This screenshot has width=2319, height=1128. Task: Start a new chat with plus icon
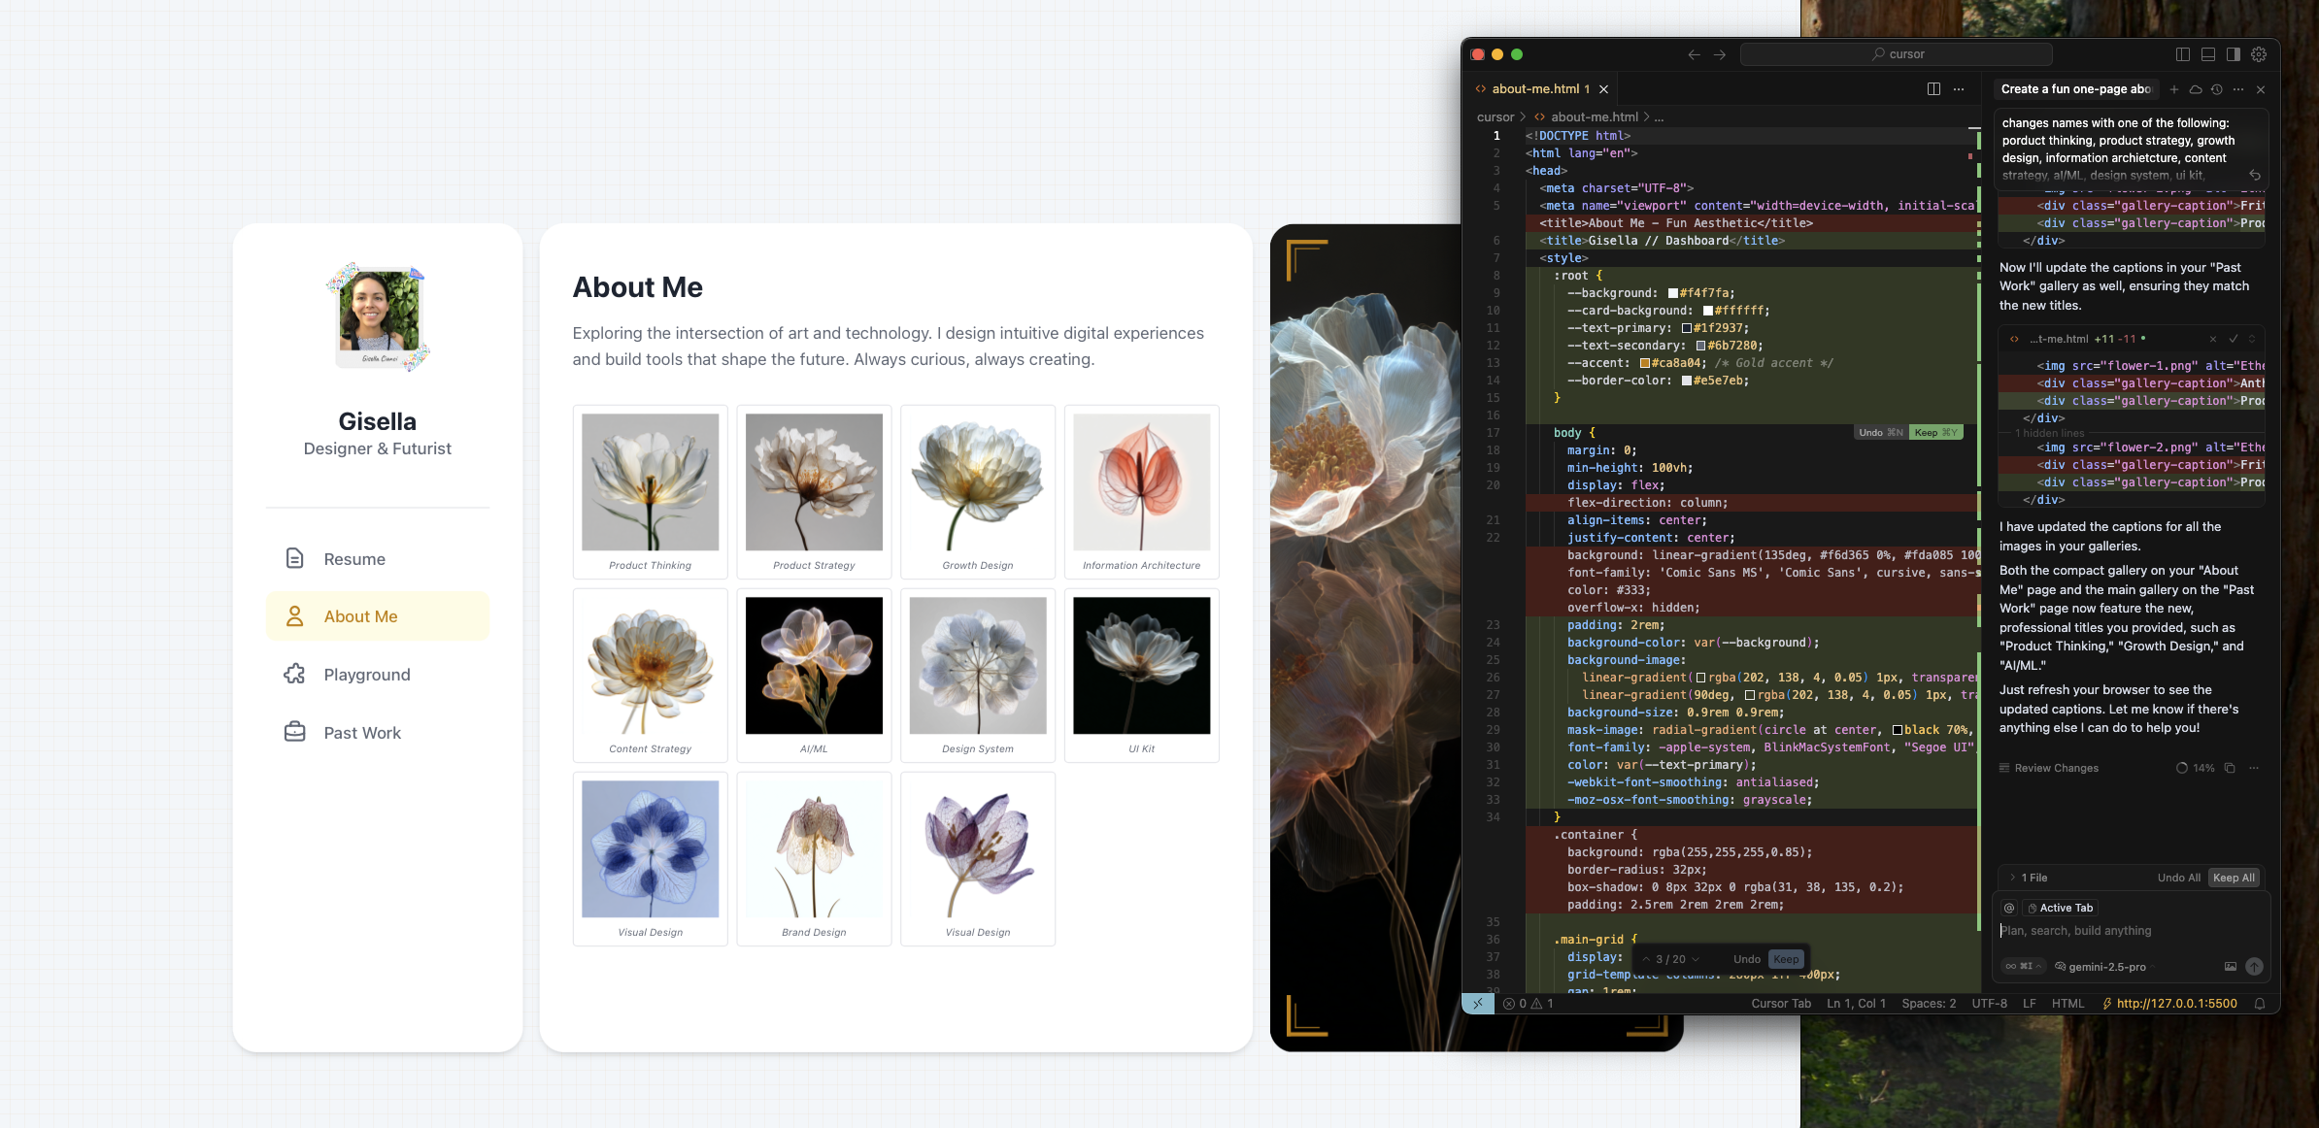tap(2174, 89)
